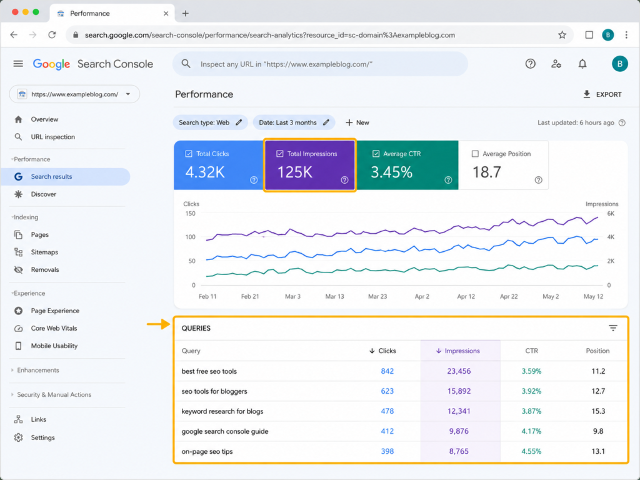Click the filter rows icon in Queries
Viewport: 640px width, 480px height.
click(613, 327)
